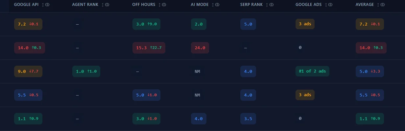Sort the SERP RANK column with arrows
Screen dimensions: 405x131
(x=267, y=5)
